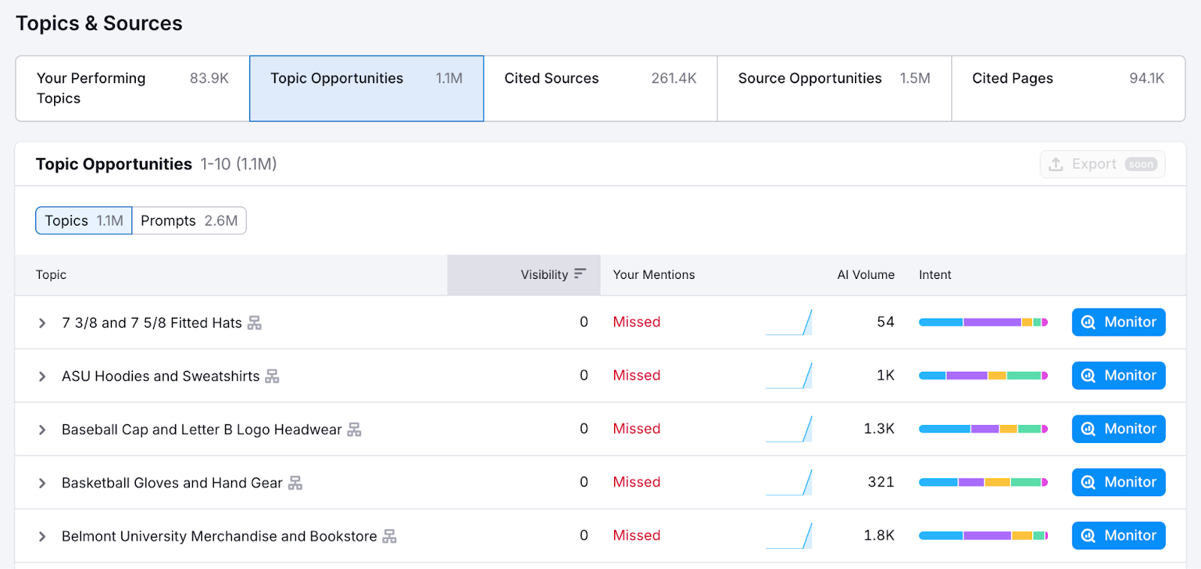The width and height of the screenshot is (1201, 569).
Task: Expand the 7 3/8 and 7 5/8 Fitted Hats row
Action: click(42, 323)
